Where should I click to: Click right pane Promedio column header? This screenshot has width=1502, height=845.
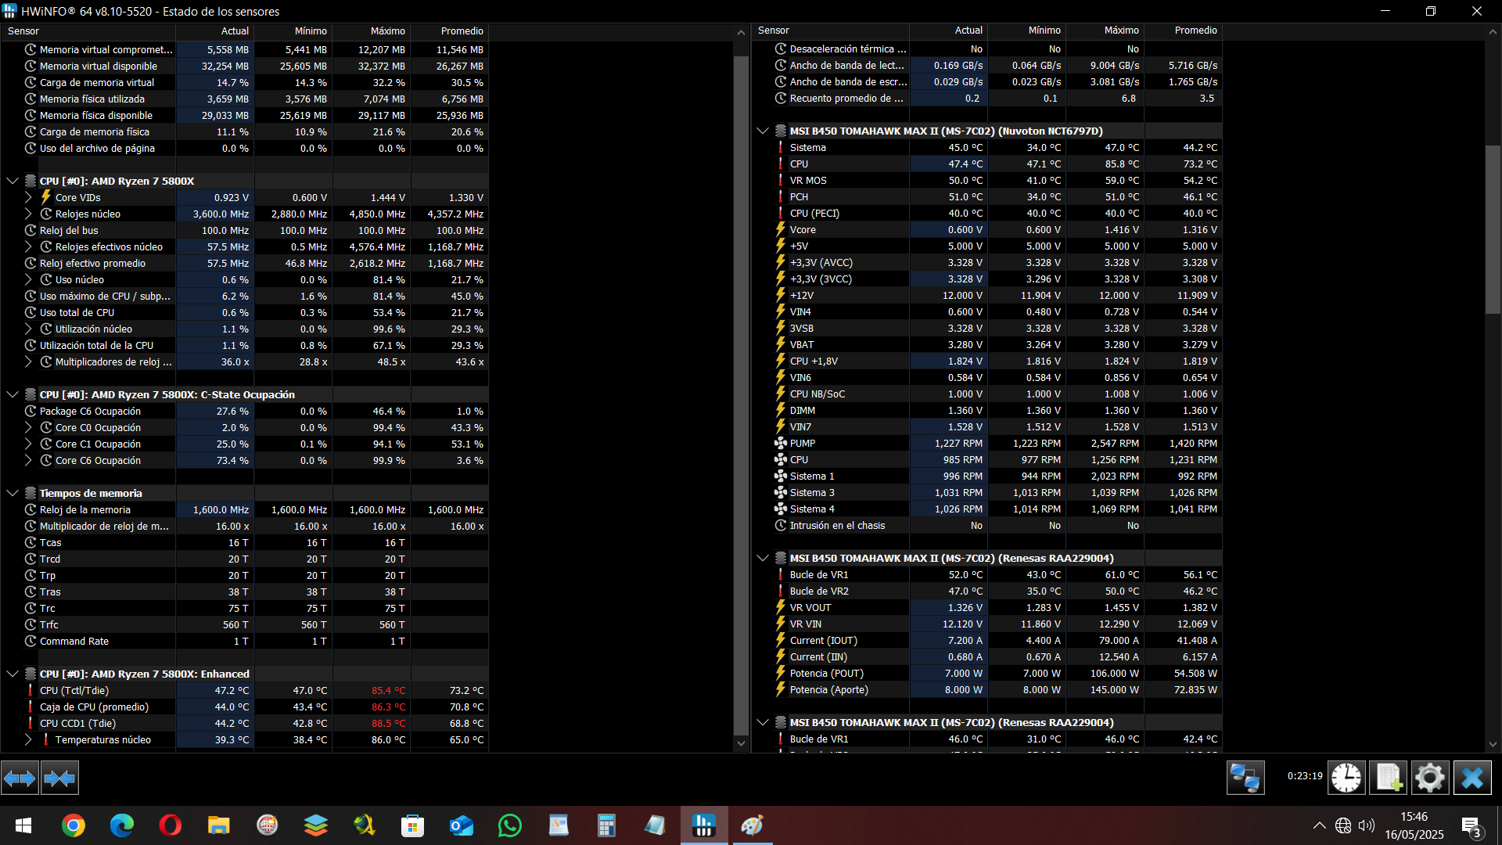[1183, 31]
